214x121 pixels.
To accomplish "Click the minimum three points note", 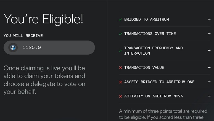I will click(163, 114).
